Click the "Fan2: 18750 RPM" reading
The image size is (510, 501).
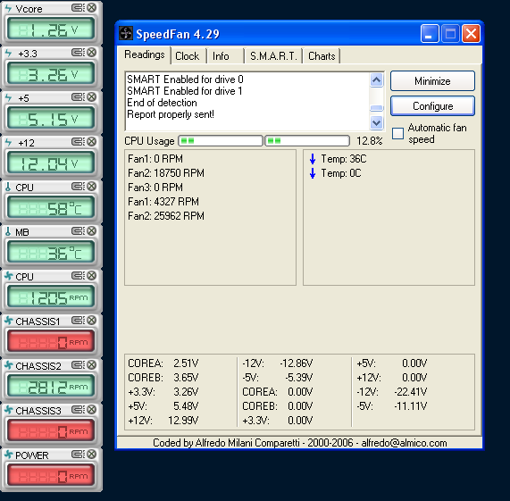[166, 173]
